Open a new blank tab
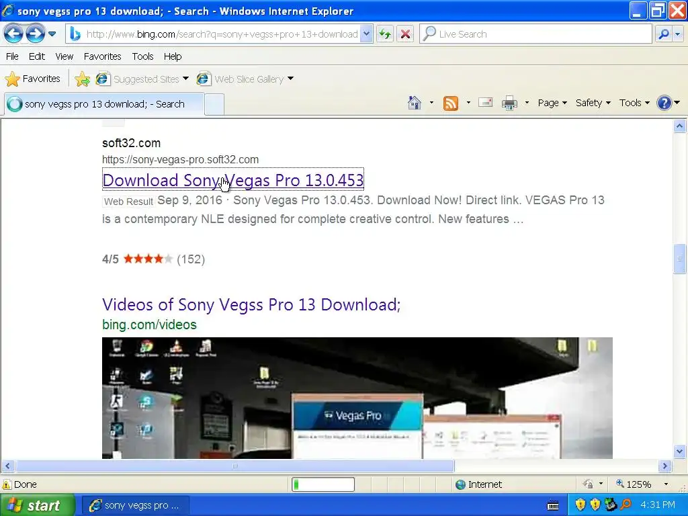 click(x=214, y=105)
